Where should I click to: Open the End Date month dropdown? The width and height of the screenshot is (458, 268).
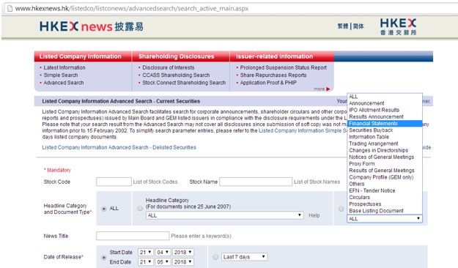tap(163, 262)
